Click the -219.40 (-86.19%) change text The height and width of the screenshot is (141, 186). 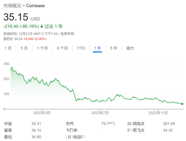(x=21, y=26)
